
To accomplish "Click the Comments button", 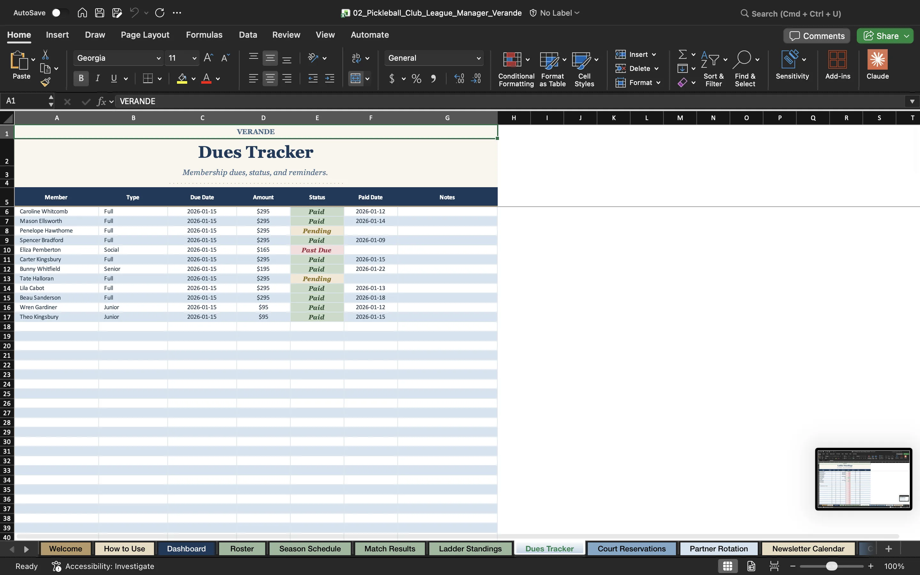I will point(816,36).
